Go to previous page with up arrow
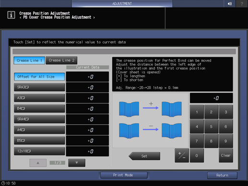248x186 pixels. point(38,163)
